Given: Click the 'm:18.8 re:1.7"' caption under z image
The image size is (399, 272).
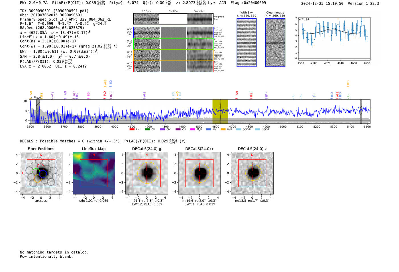Looking at the screenshot, I should coord(252,201).
